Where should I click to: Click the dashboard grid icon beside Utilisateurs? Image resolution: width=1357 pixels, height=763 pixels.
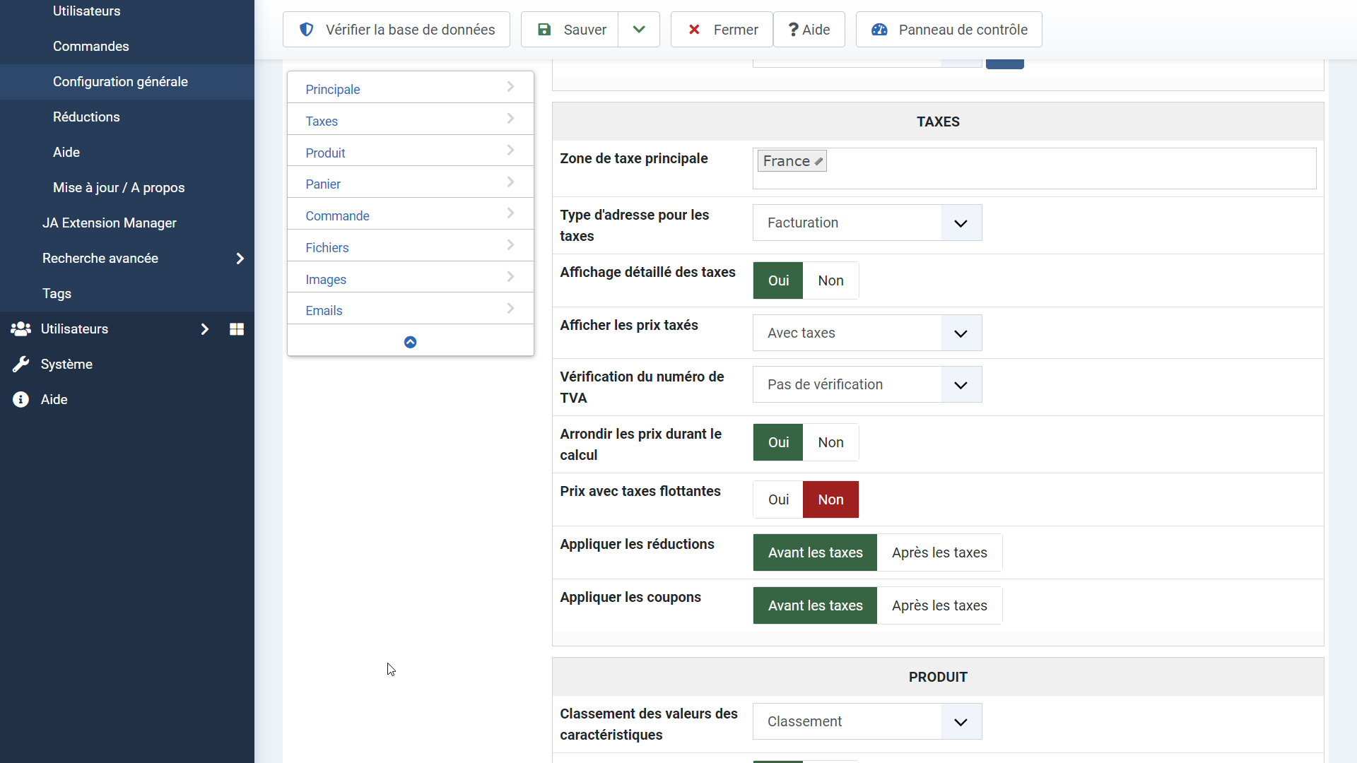pos(237,329)
